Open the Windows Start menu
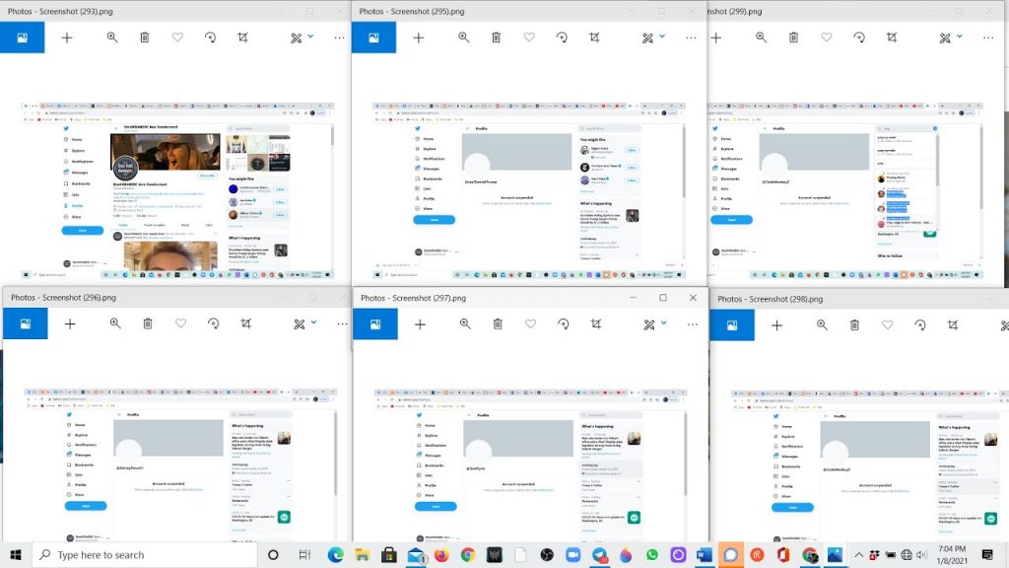The image size is (1009, 568). [x=16, y=554]
